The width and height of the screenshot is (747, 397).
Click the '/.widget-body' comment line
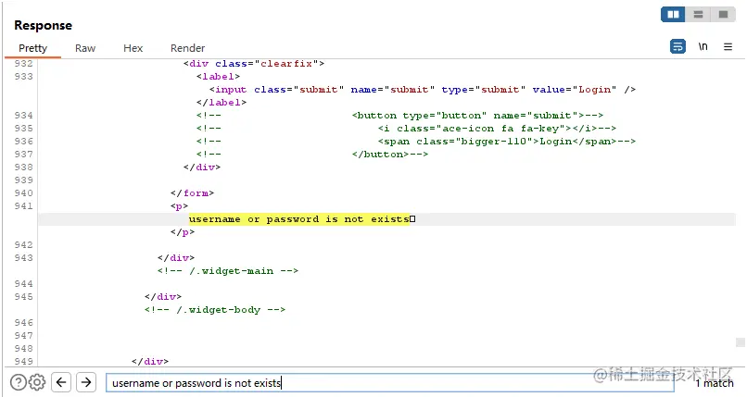[x=215, y=310]
